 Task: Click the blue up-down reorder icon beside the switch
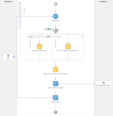click(x=51, y=29)
